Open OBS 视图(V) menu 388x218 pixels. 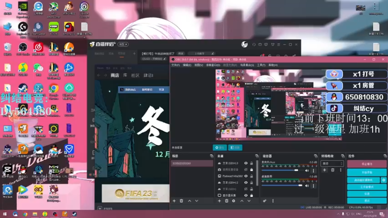[198, 65]
